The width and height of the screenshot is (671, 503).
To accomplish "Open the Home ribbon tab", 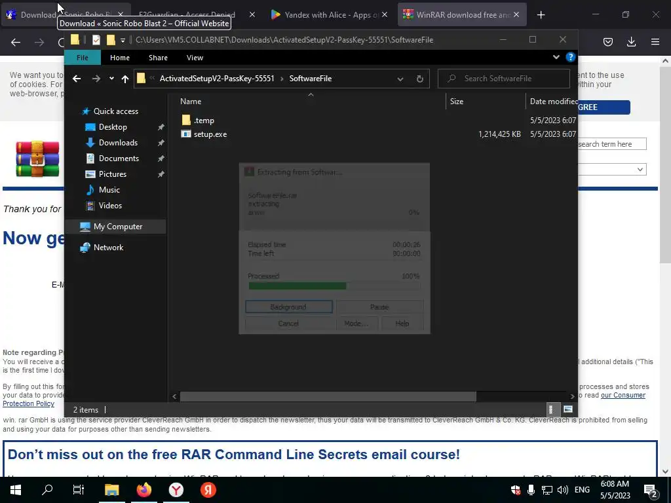I will coord(120,58).
